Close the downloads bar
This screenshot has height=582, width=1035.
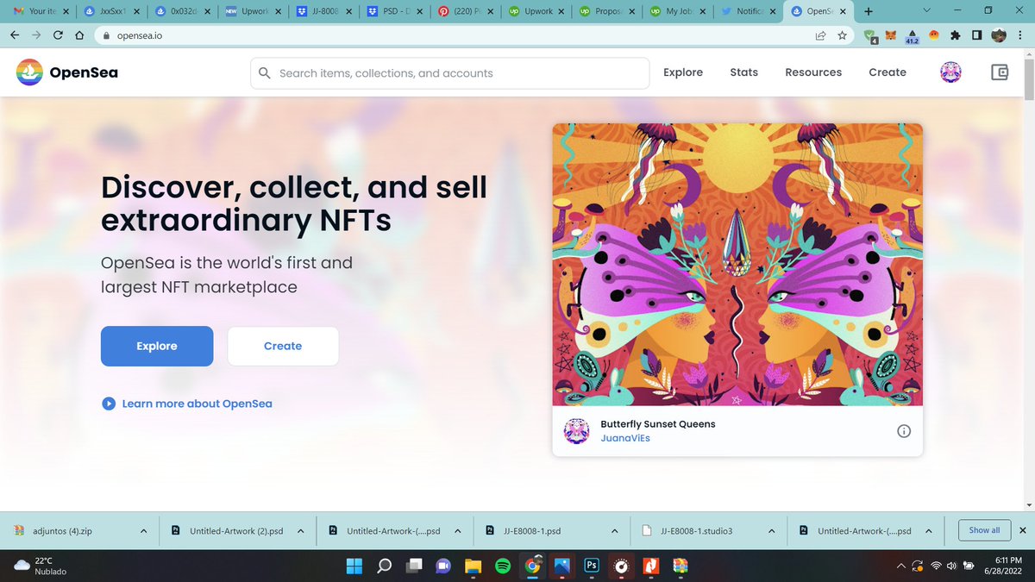point(1023,530)
